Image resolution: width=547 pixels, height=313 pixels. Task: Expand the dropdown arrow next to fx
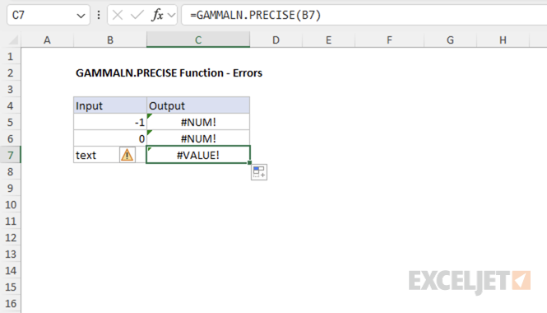171,16
